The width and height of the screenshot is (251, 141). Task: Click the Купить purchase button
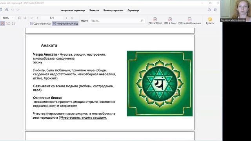pyautogui.click(x=210, y=21)
